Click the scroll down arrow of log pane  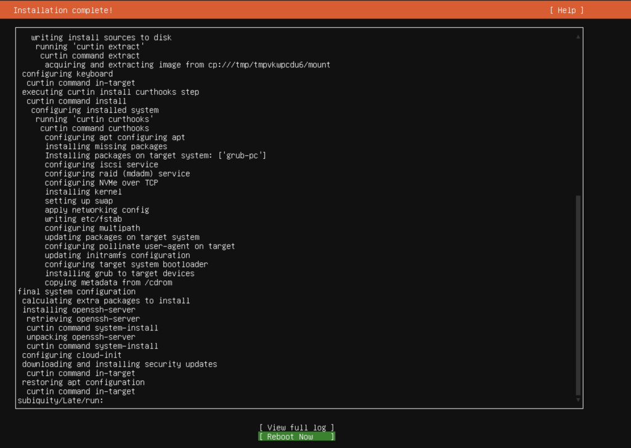(577, 401)
